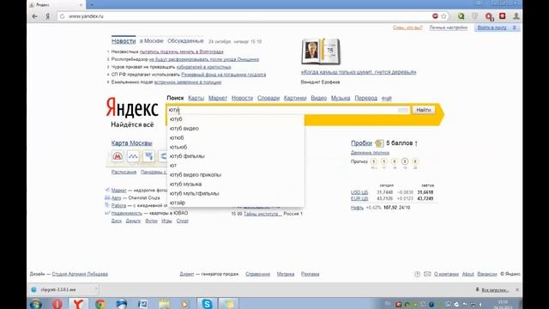Open the Карта Москвы link
549x309 pixels.
pyautogui.click(x=131, y=143)
